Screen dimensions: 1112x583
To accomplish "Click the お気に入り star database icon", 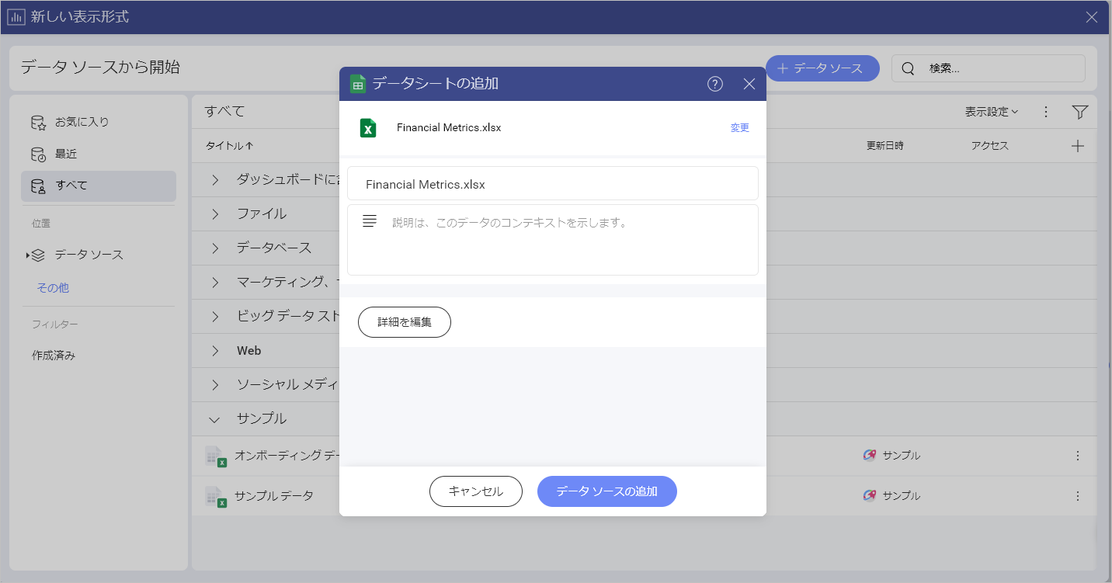I will (x=38, y=122).
